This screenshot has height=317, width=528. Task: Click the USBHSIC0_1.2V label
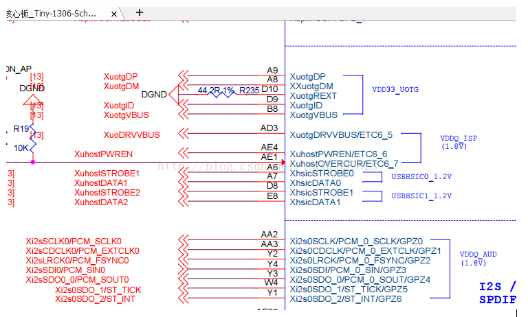coord(421,177)
